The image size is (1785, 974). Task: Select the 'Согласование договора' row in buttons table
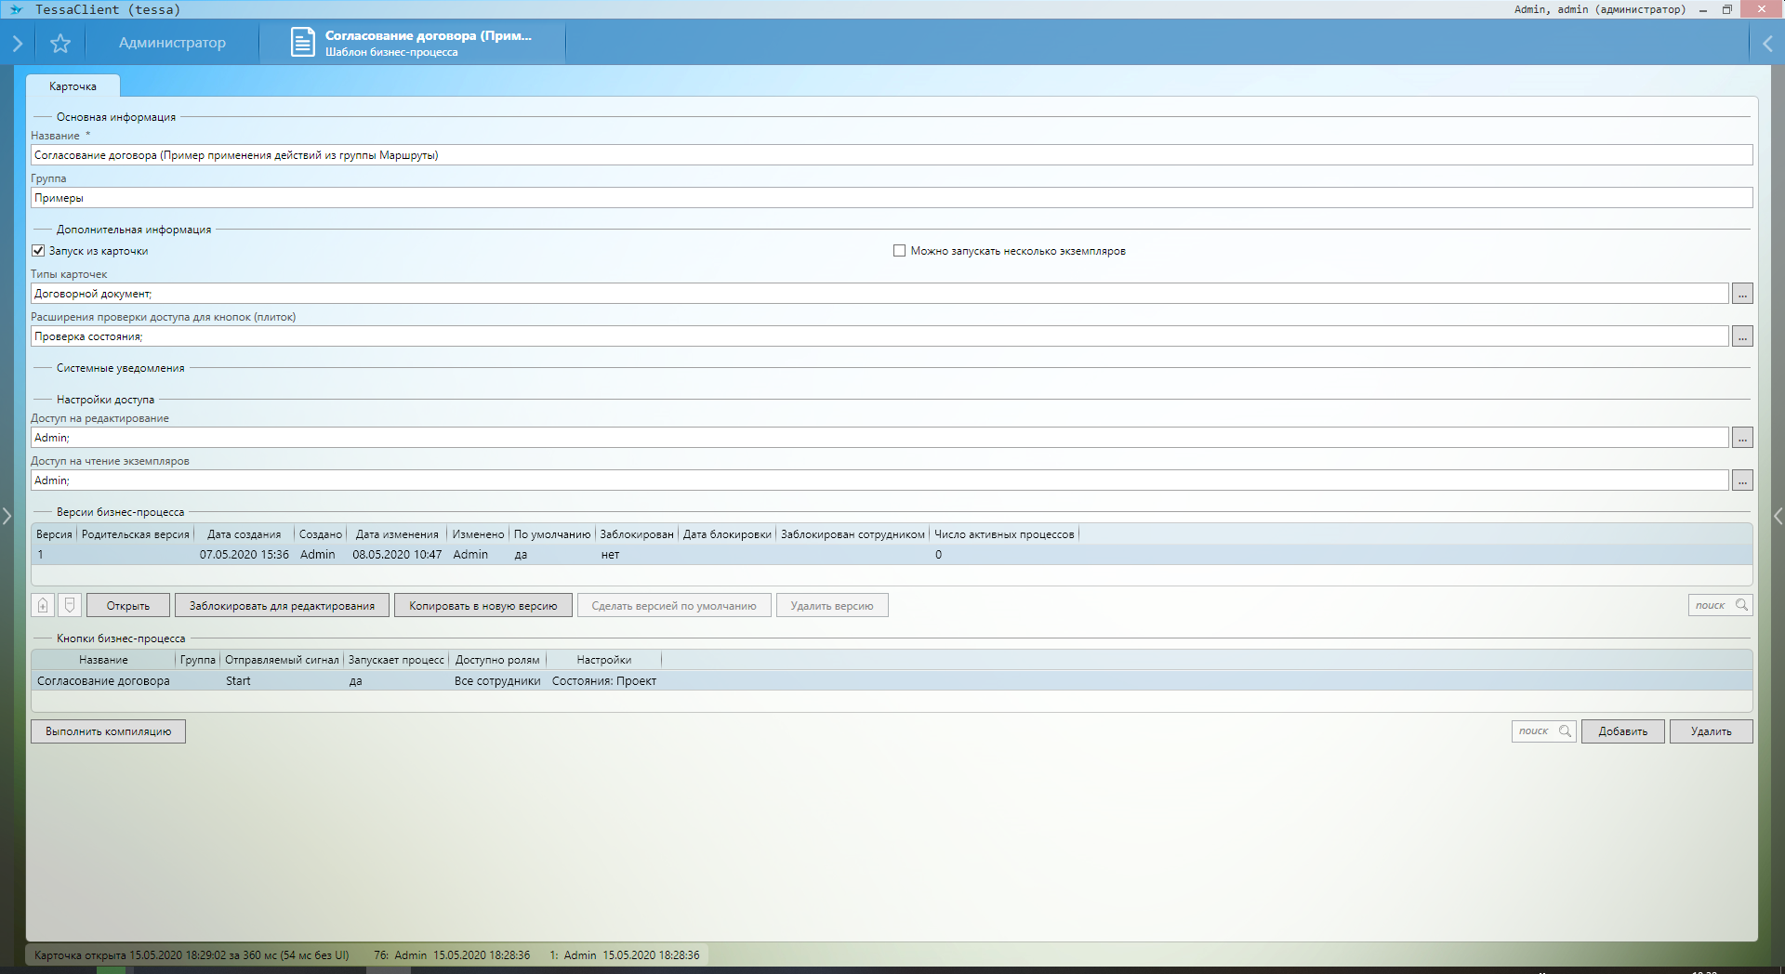103,681
